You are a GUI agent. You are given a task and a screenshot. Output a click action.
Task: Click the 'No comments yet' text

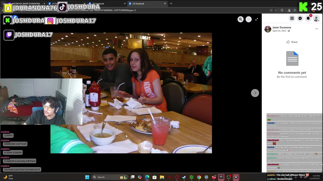pyautogui.click(x=292, y=73)
